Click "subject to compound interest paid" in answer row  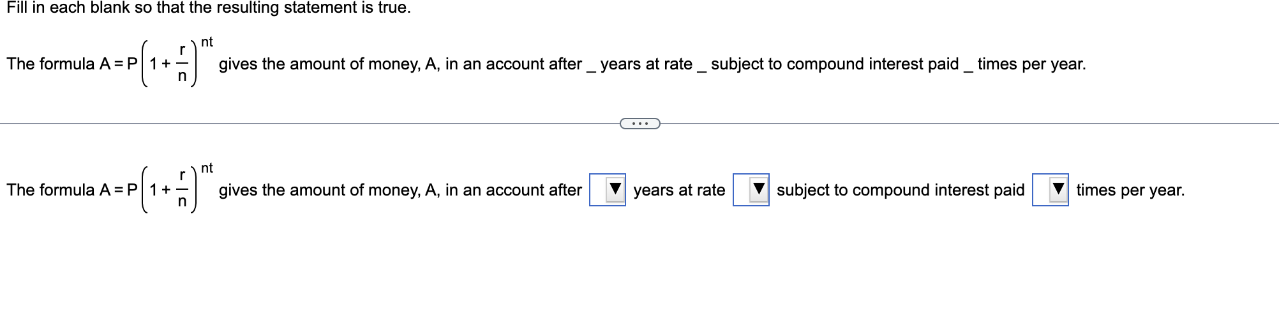pos(901,190)
